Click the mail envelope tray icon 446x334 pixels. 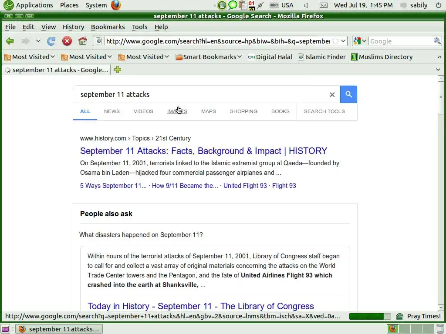(324, 5)
